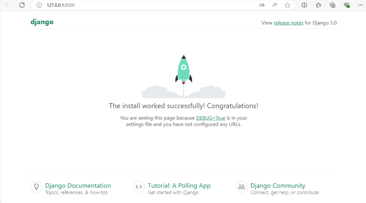The width and height of the screenshot is (366, 203).
Task: Open the translate page icon
Action: tap(262, 5)
